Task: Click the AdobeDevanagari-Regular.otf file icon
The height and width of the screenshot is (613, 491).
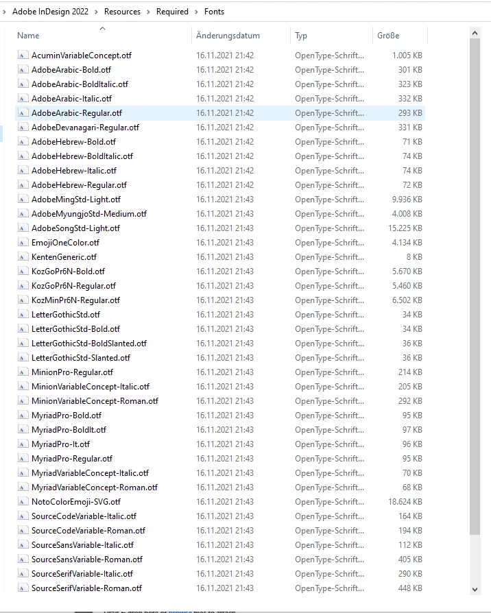Action: point(23,128)
